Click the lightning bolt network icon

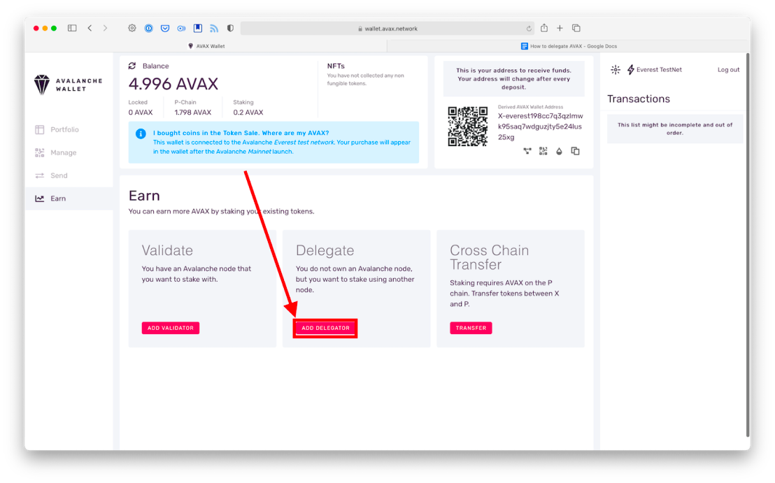click(631, 70)
